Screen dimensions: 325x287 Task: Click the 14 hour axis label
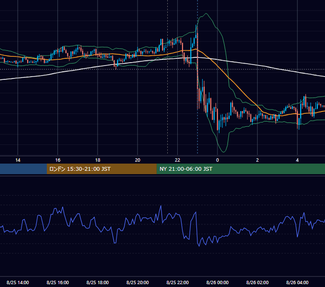point(18,160)
